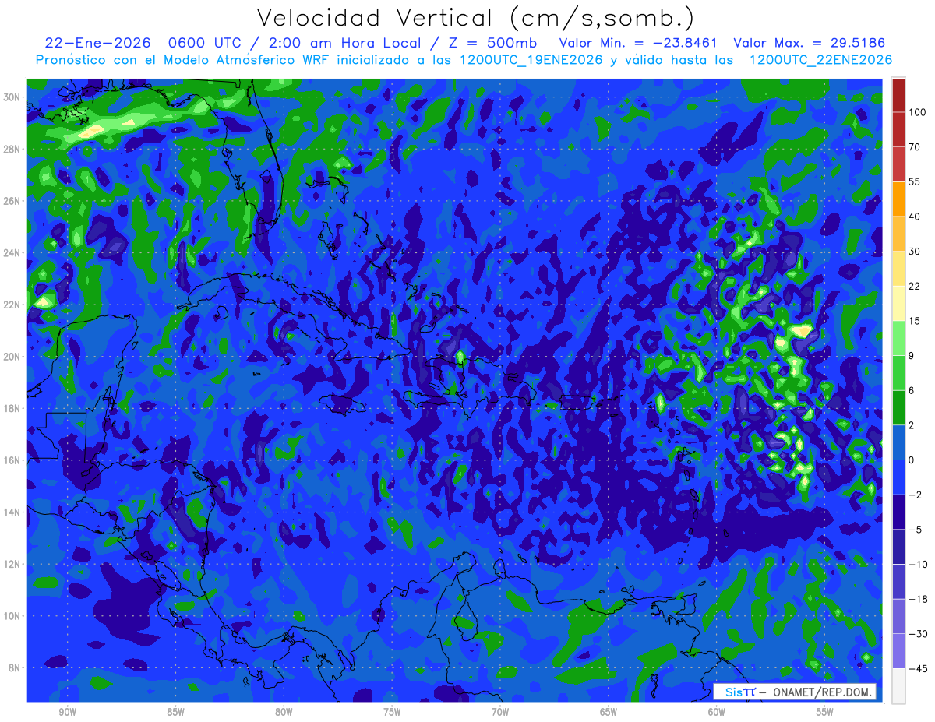Click the navy swatch between -5 and -2
The image size is (935, 722).
(x=898, y=512)
